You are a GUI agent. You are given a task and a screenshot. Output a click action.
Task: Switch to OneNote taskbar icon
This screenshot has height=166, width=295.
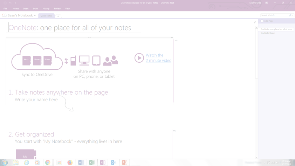point(103,162)
